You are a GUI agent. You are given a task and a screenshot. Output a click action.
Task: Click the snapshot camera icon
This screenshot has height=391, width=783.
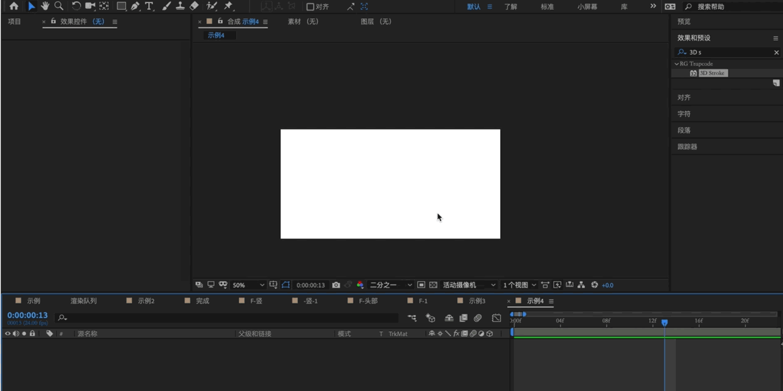(336, 285)
